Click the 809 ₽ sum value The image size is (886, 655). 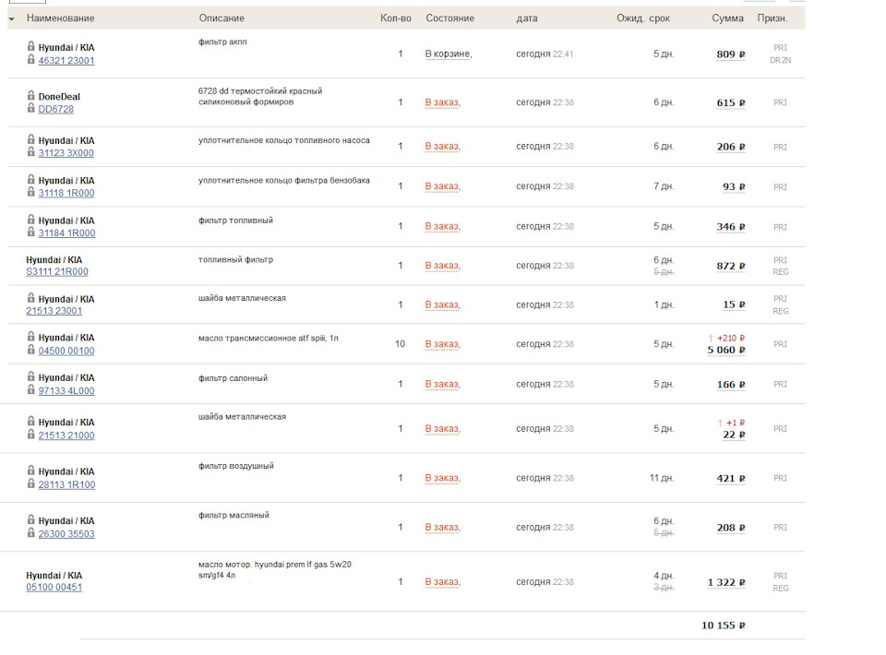click(731, 54)
